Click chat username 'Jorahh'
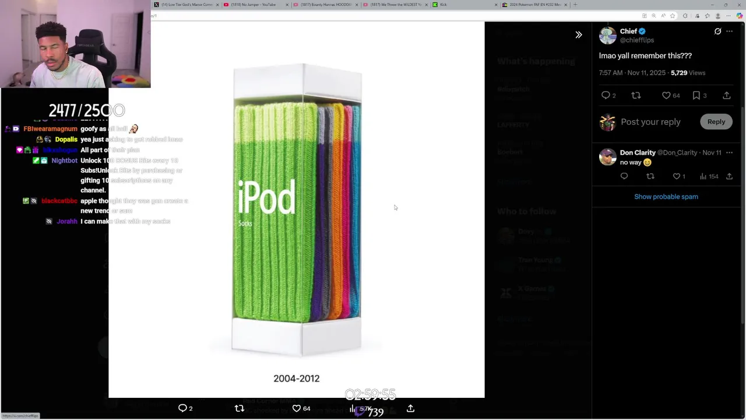The image size is (746, 420). click(x=67, y=222)
